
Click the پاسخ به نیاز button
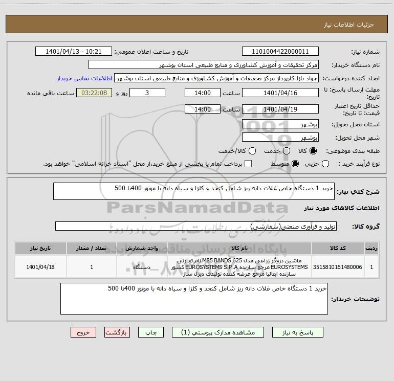297,332
